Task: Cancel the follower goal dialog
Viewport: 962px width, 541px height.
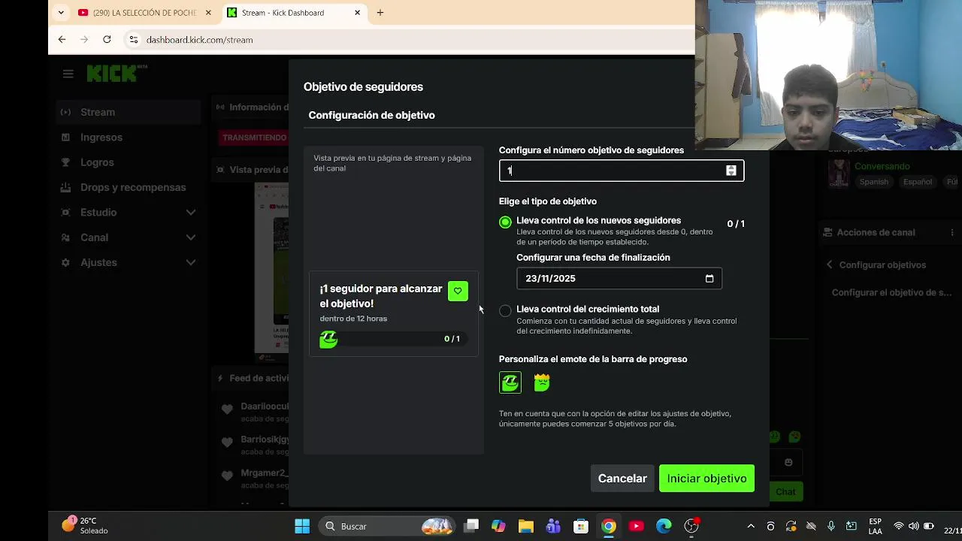Action: [622, 479]
